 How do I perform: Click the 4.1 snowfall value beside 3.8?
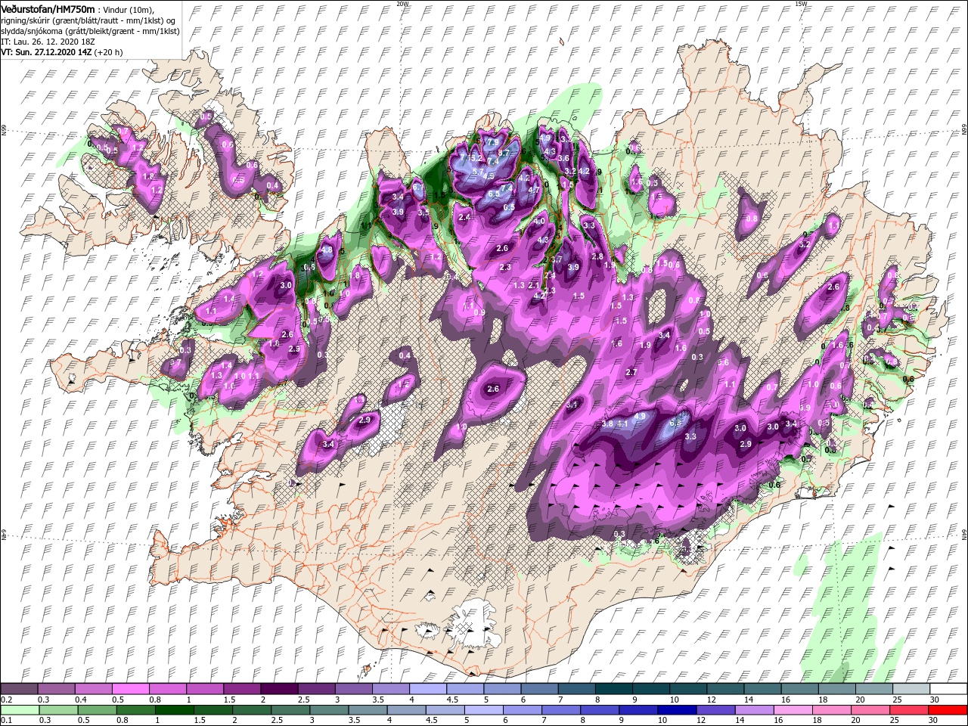[x=622, y=424]
